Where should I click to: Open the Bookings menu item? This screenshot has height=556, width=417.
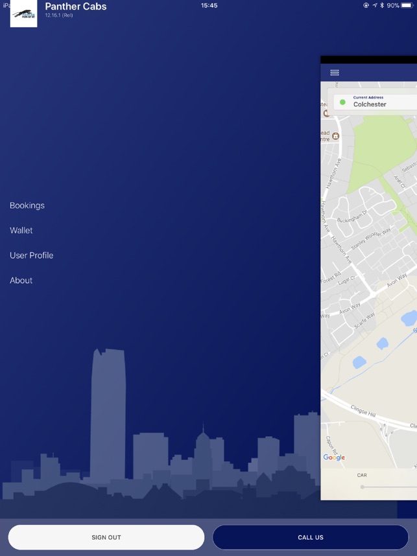click(x=27, y=205)
